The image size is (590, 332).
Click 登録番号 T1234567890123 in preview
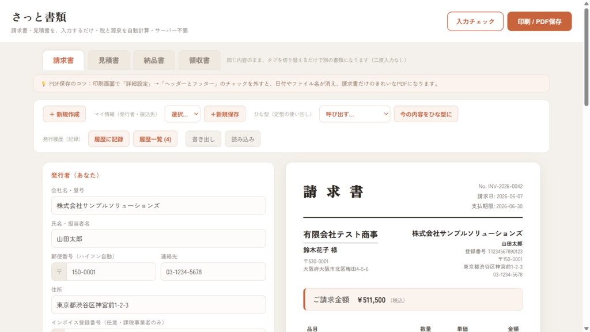click(494, 251)
